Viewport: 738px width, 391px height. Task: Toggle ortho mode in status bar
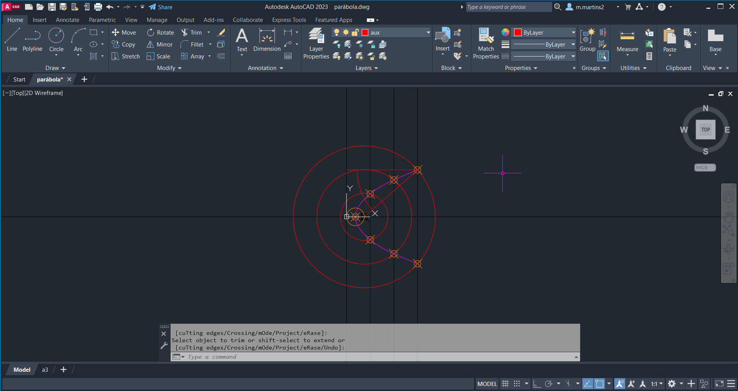coord(537,384)
